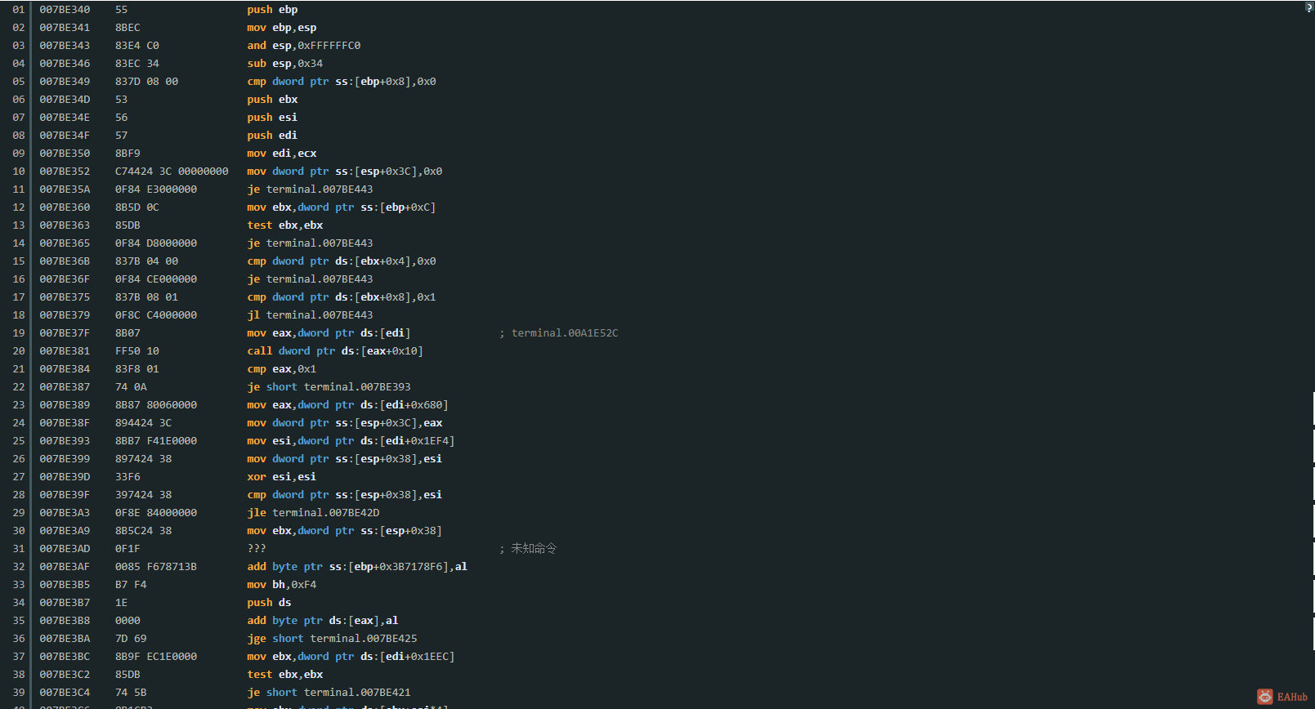Select line number 01 in gutter
1315x709 pixels.
19,10
